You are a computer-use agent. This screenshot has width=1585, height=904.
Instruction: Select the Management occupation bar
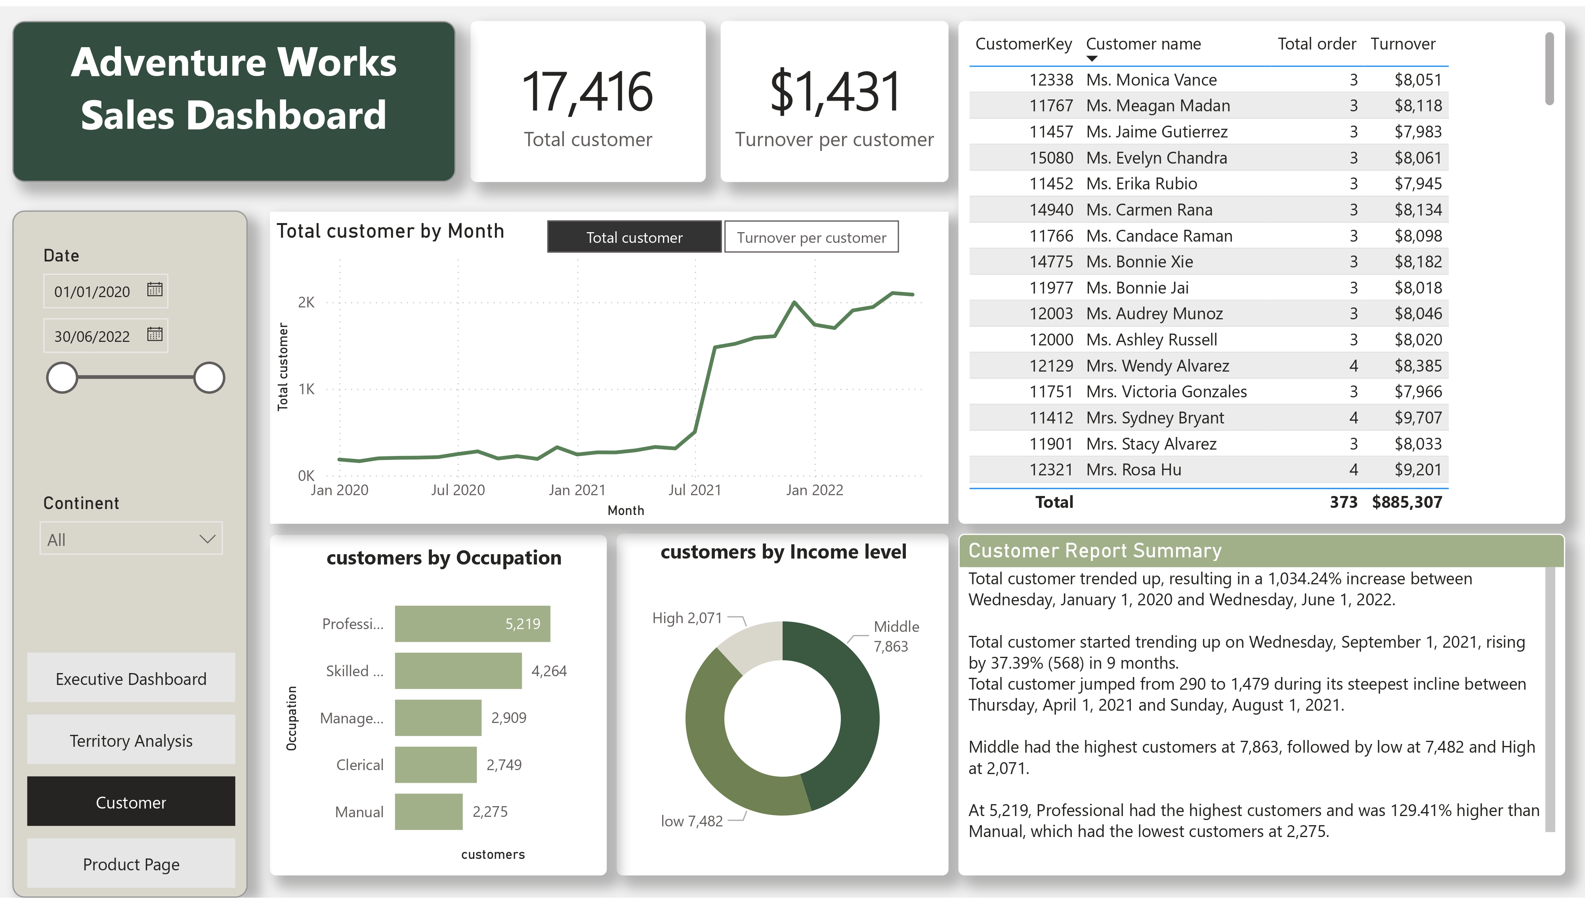[x=438, y=718]
